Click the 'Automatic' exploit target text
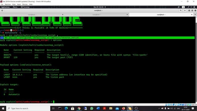The width and height of the screenshot is (197, 111). [x=14, y=94]
